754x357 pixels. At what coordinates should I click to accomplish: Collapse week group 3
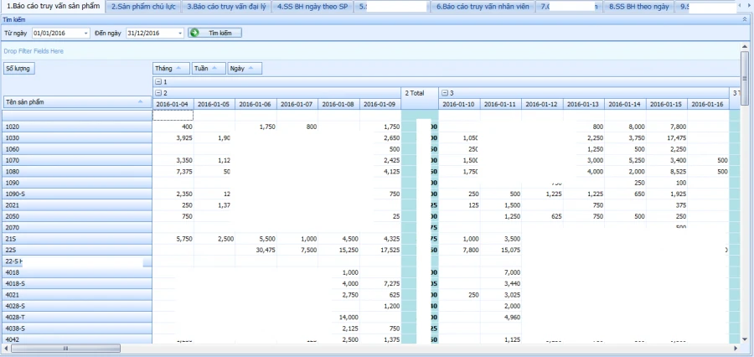(445, 92)
